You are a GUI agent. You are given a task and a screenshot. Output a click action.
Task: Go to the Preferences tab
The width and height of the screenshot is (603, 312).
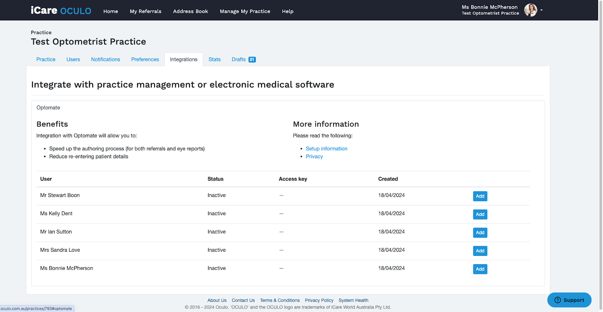point(145,60)
